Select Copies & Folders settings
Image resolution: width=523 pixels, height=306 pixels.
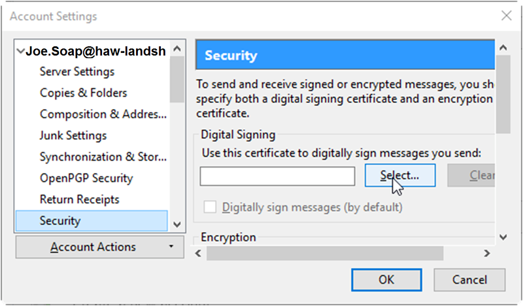(84, 93)
